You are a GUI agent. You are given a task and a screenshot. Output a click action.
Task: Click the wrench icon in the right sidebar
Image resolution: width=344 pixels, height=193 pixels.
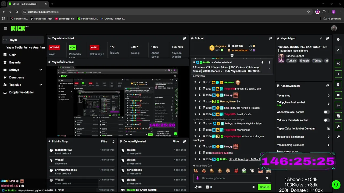(338, 126)
